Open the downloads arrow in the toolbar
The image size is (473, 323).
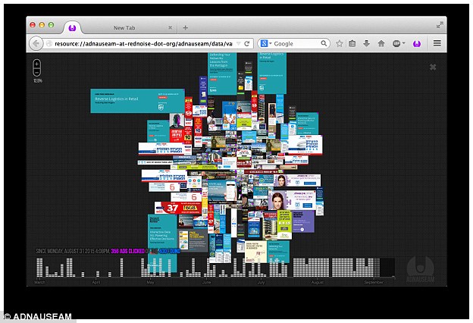[367, 44]
